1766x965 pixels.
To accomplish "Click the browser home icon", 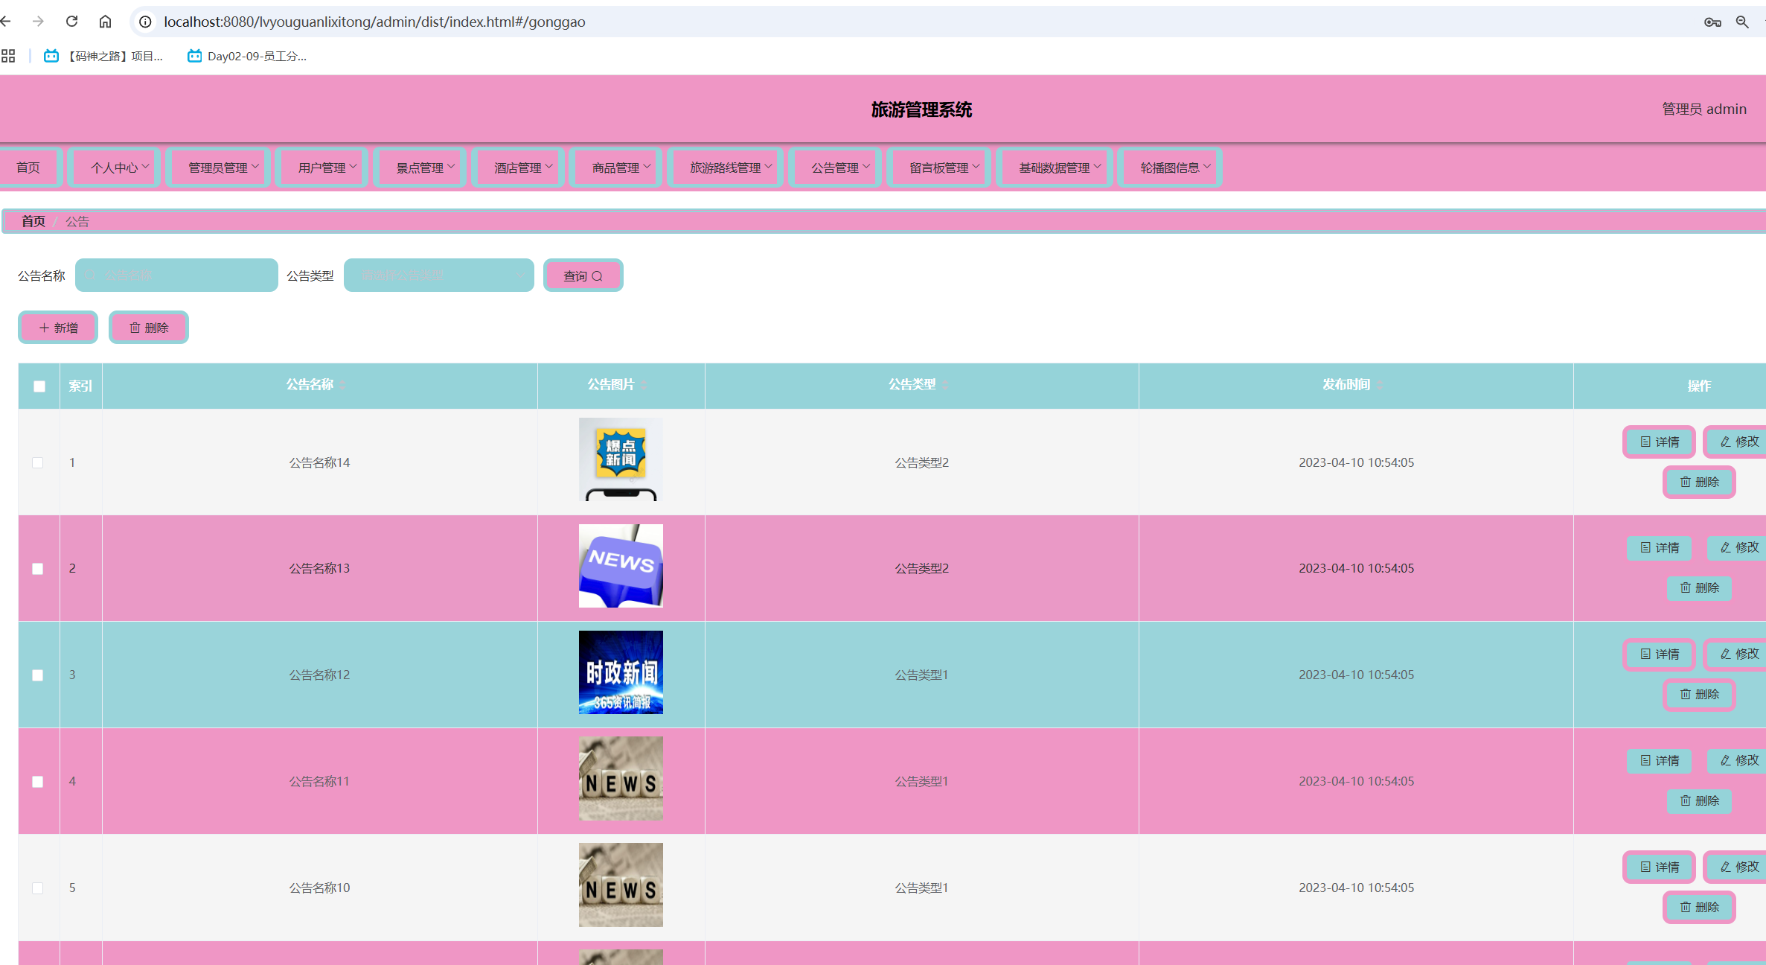I will coord(105,22).
